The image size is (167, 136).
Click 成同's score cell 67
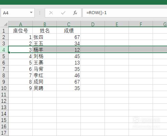(69, 82)
